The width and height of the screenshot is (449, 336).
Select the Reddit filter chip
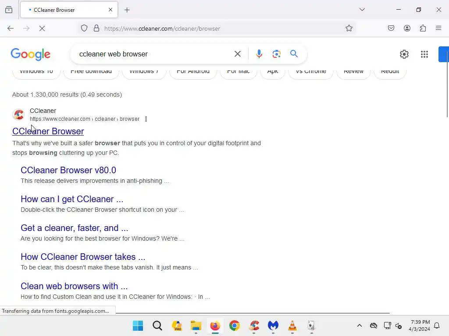[390, 73]
